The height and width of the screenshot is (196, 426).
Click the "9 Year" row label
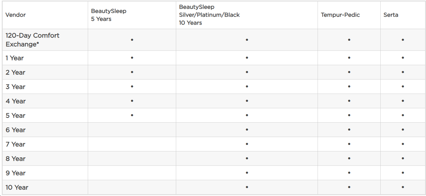(x=16, y=173)
